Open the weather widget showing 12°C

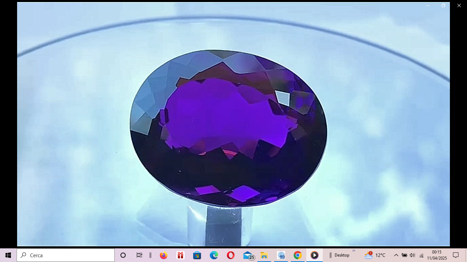pyautogui.click(x=375, y=255)
